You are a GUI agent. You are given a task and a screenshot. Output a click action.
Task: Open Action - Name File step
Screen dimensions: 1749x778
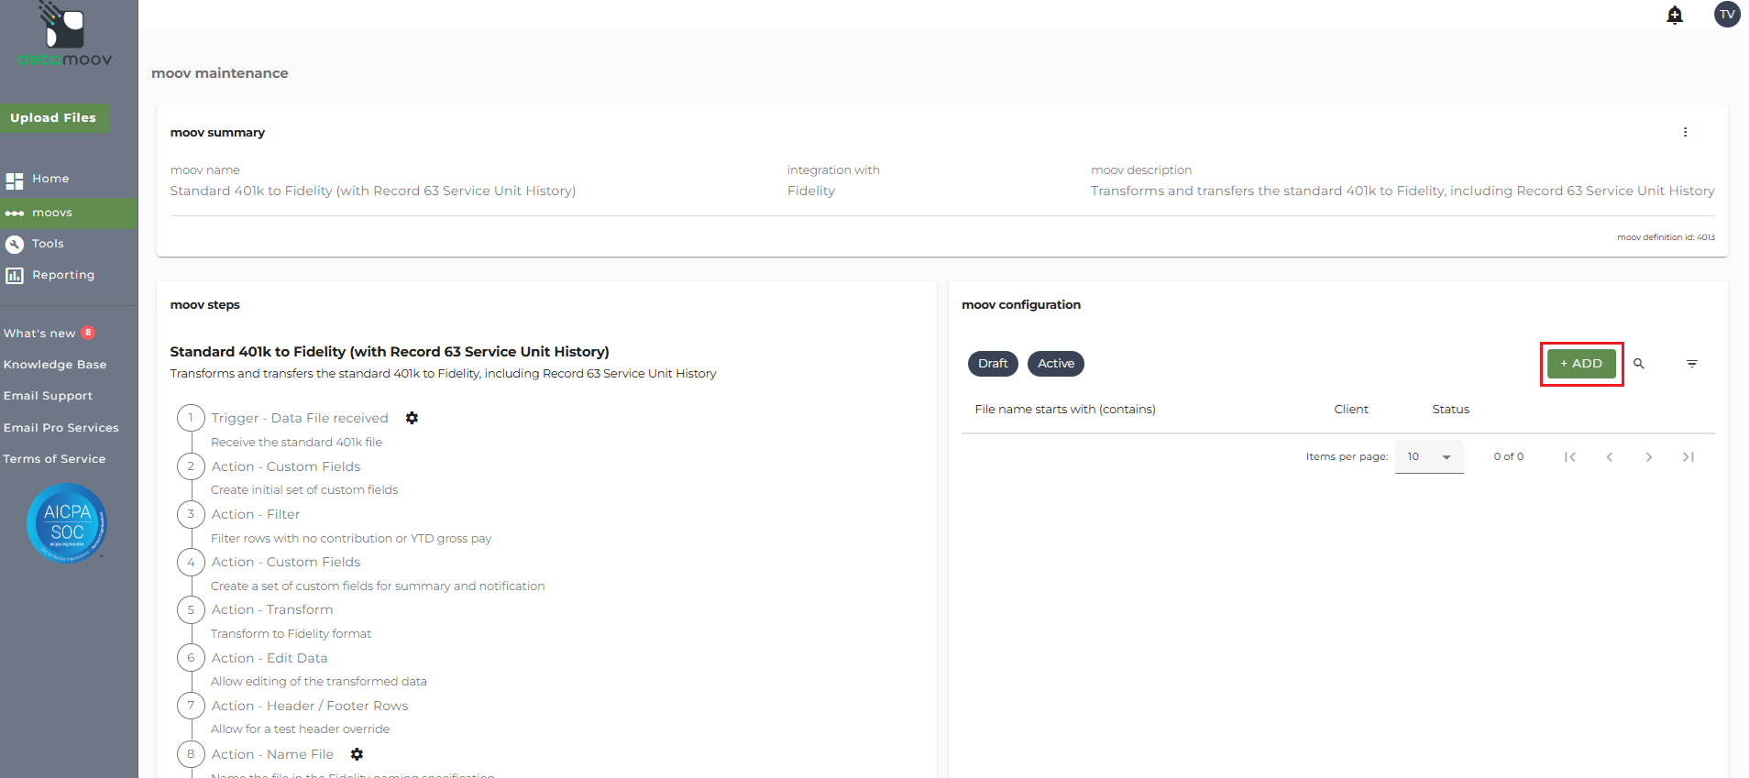[272, 754]
